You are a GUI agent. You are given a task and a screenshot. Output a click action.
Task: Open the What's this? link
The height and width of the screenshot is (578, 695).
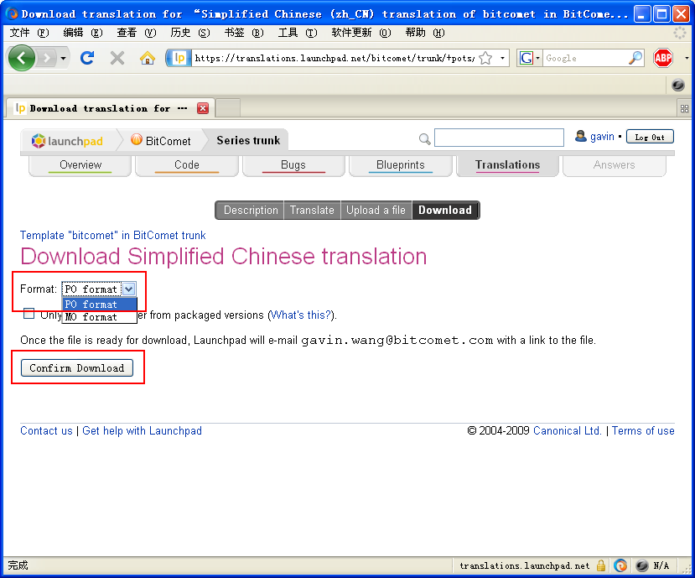click(301, 315)
